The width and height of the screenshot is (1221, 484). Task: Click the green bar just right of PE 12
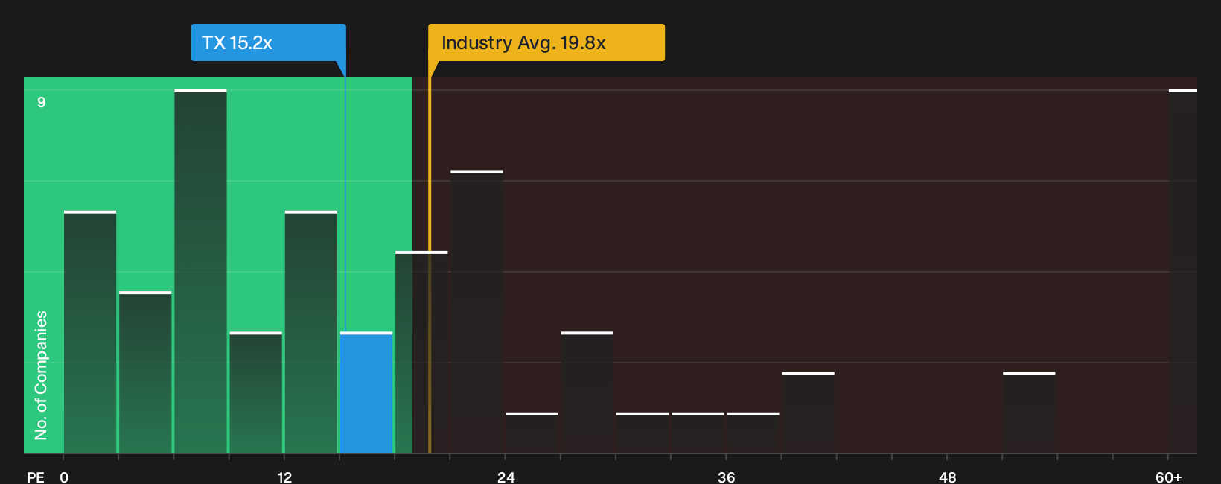click(311, 332)
